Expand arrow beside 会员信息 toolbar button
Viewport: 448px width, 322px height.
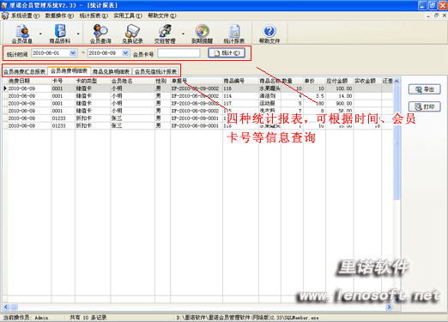coord(40,33)
